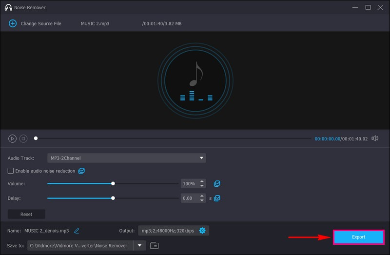Image resolution: width=390 pixels, height=255 pixels.
Task: Click the Delay slider handle
Action: [x=113, y=198]
